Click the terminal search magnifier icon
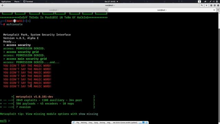This screenshot has height=124, width=220. [x=202, y=6]
